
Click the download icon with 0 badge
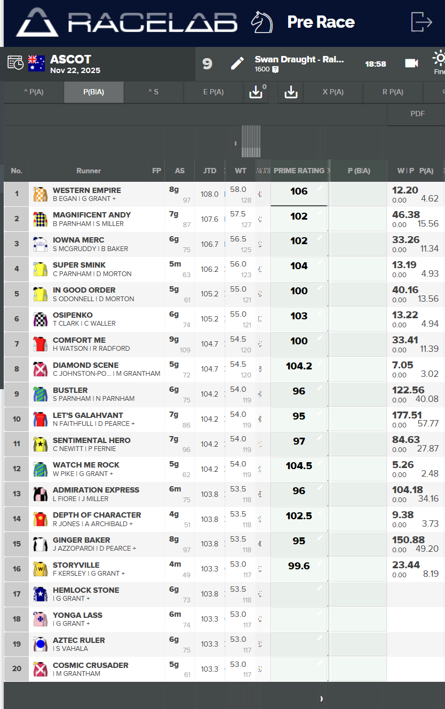pyautogui.click(x=256, y=92)
